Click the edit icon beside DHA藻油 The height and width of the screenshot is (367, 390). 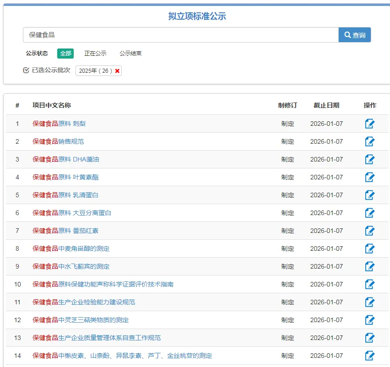[x=370, y=159]
